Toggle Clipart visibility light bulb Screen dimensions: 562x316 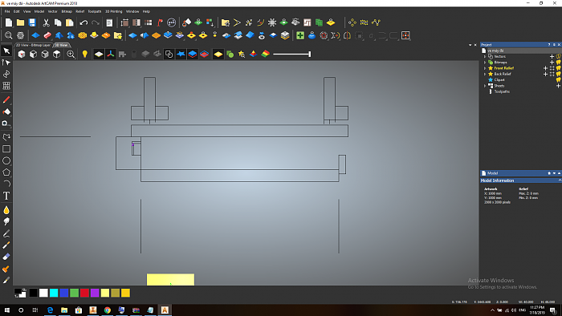pyautogui.click(x=559, y=80)
